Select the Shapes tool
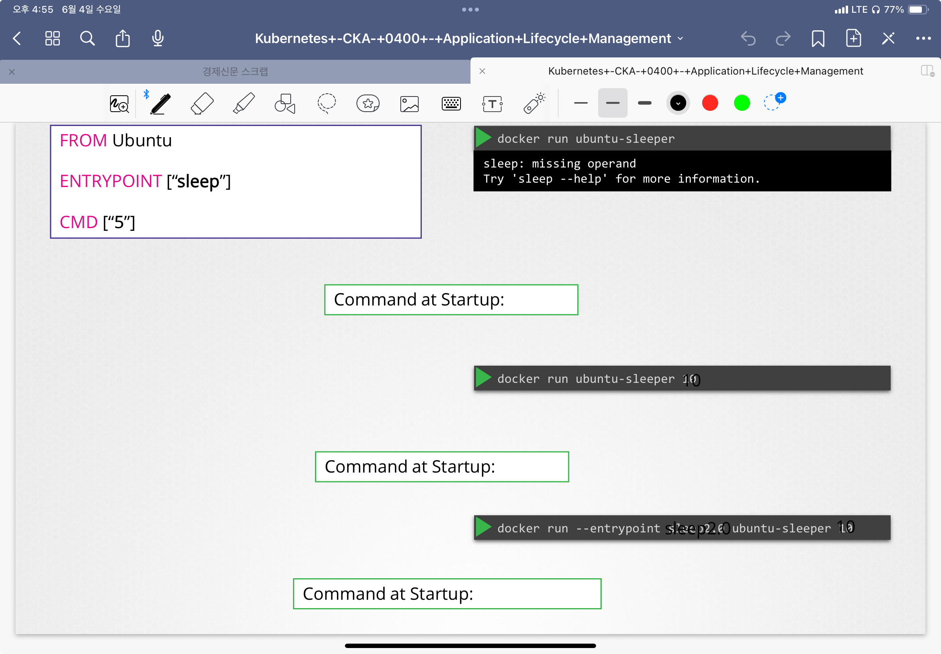 [x=285, y=103]
